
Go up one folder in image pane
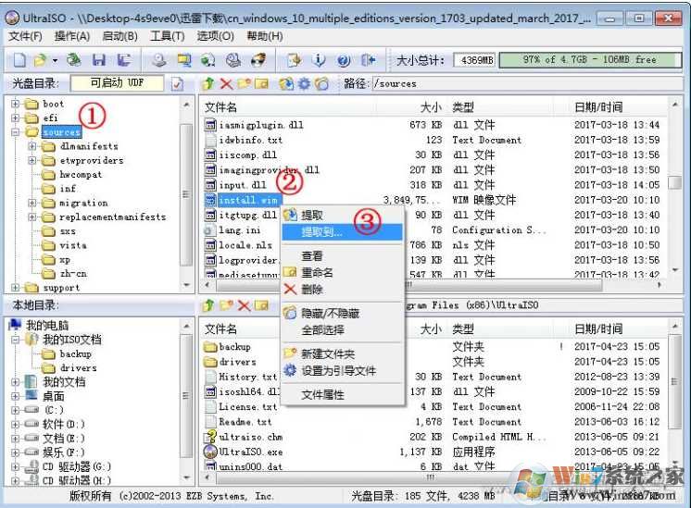point(208,84)
